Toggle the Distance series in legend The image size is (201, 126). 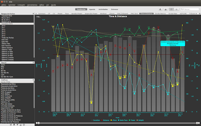click(x=105, y=120)
